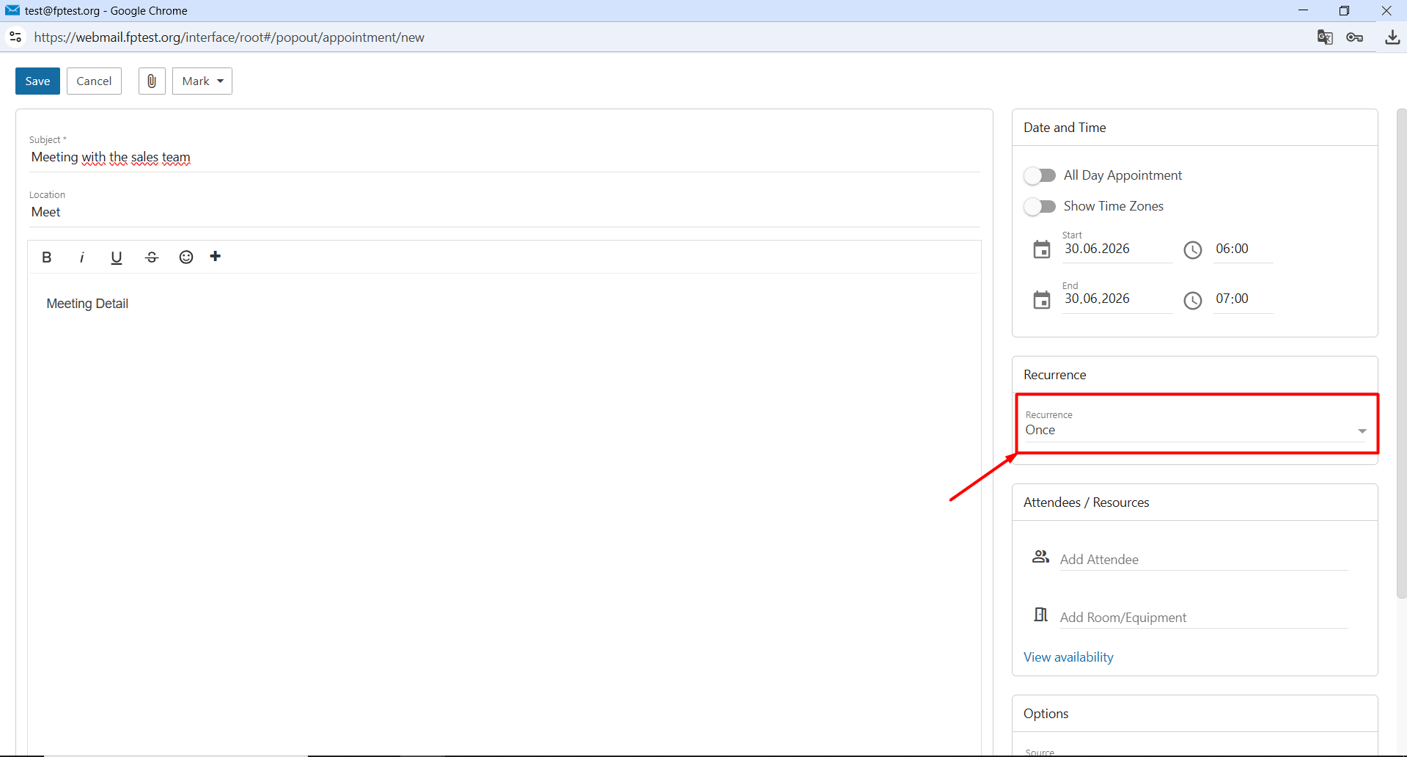Open the start date calendar picker
Screen dimensions: 1407x757
[x=1042, y=249]
